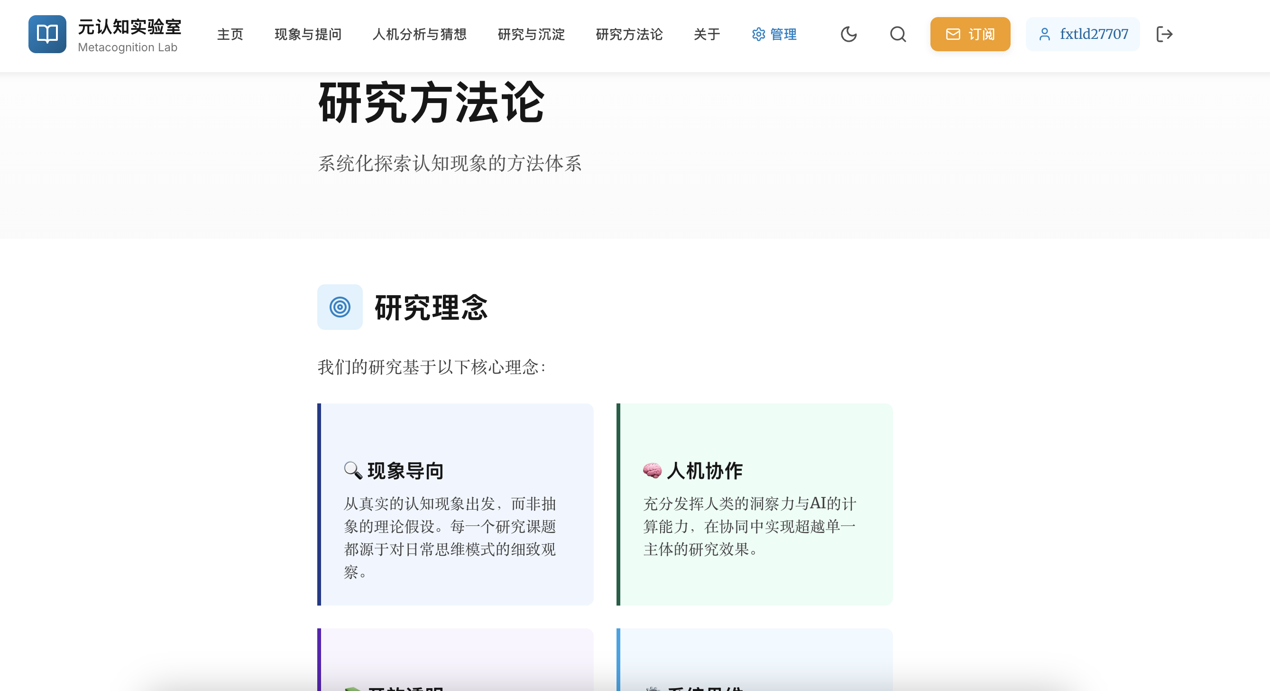The height and width of the screenshot is (691, 1270).
Task: Click the logout arrow icon
Action: (1164, 34)
